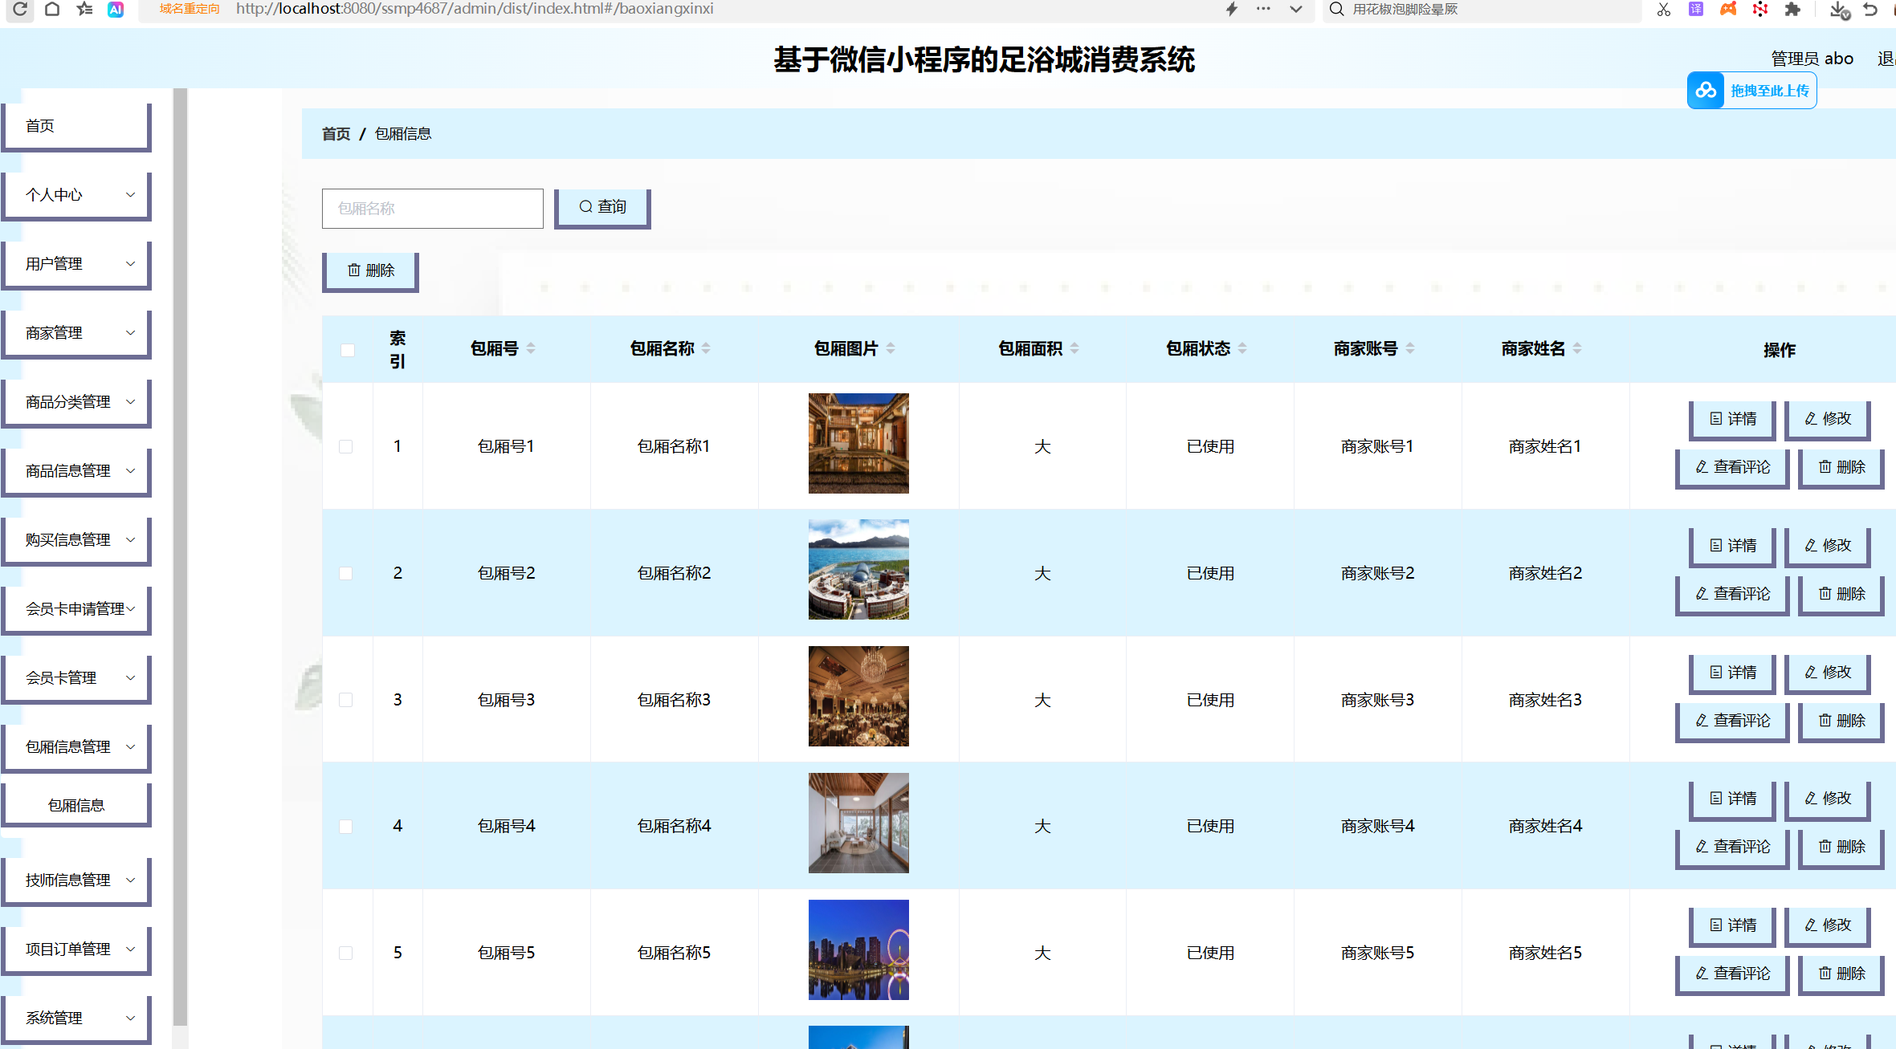This screenshot has width=1896, height=1049.
Task: Open the orange fox extension icon
Action: point(1728,10)
